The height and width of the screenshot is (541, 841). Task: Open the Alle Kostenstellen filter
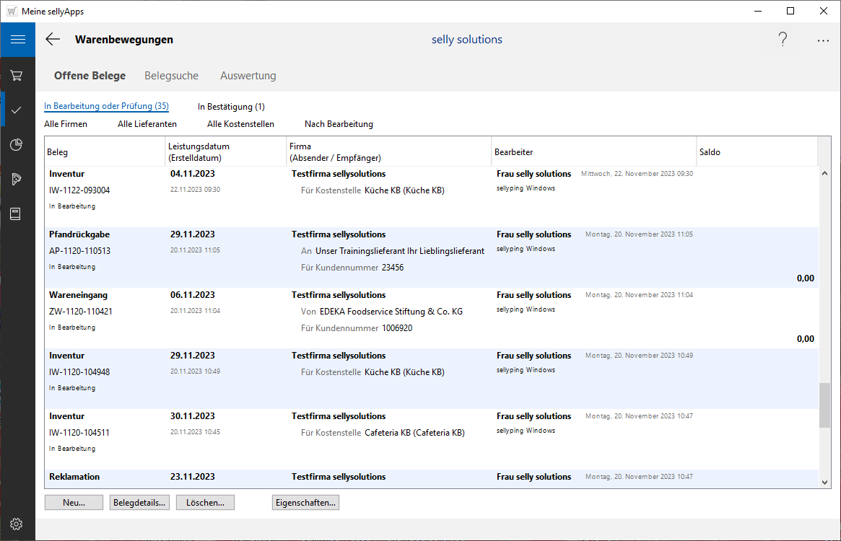(240, 124)
